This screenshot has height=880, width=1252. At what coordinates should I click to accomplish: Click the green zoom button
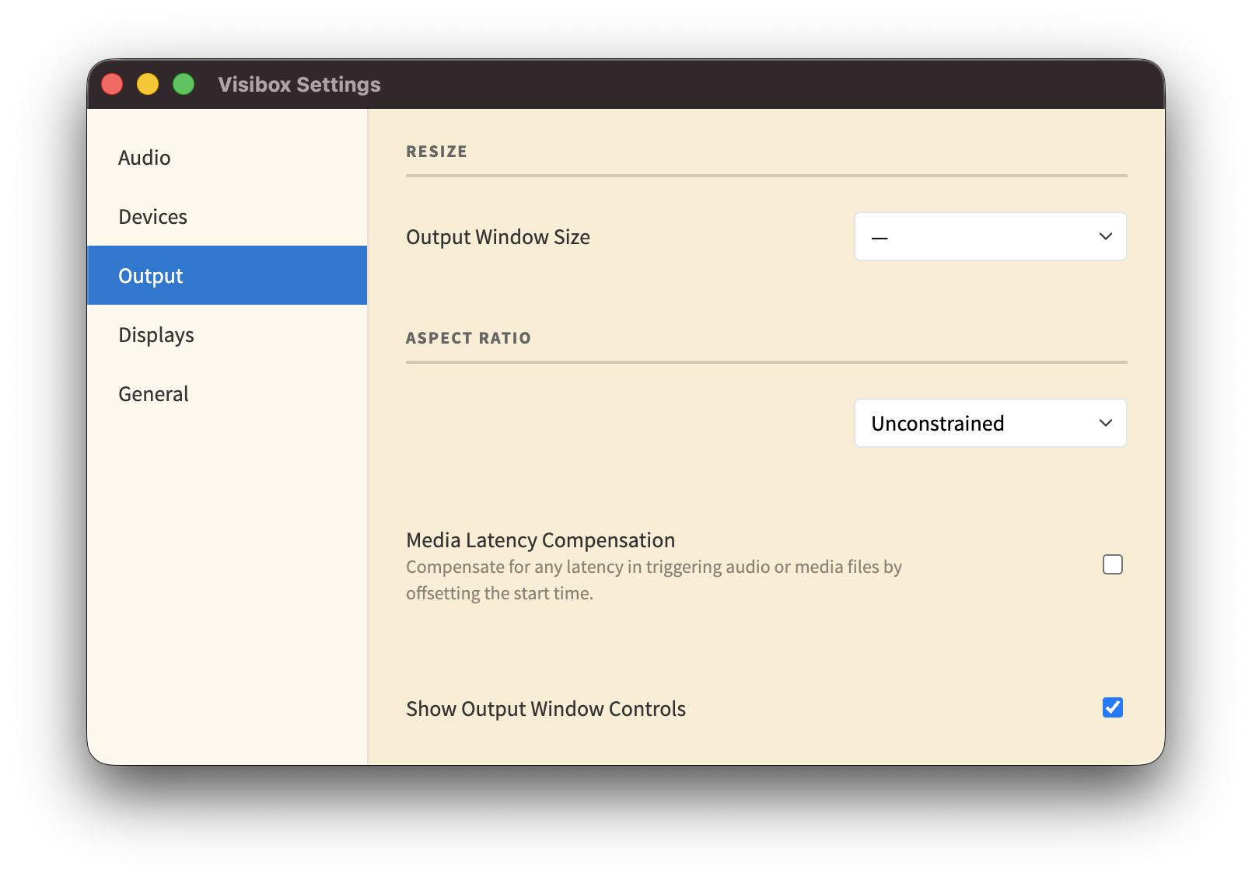(x=184, y=83)
